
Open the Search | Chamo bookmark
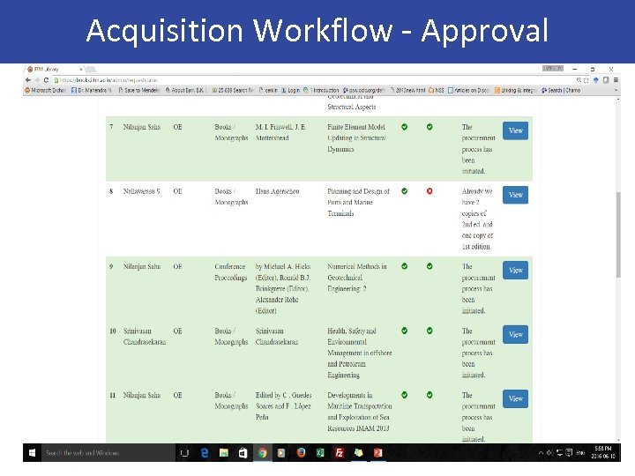click(x=561, y=90)
